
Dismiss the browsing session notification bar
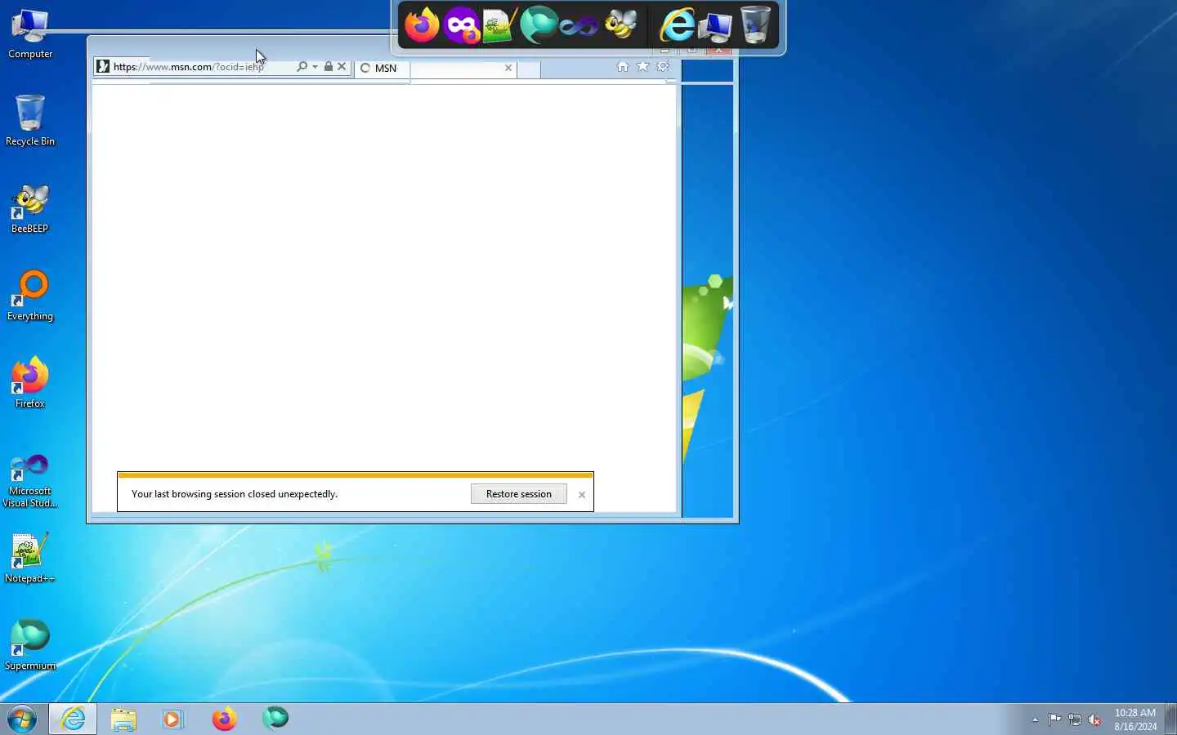point(582,495)
